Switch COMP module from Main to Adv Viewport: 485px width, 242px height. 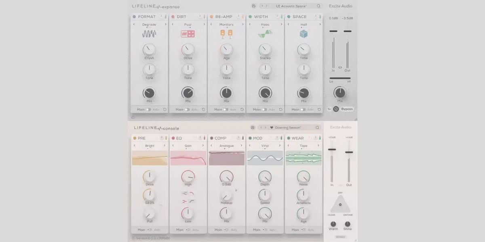(x=226, y=230)
